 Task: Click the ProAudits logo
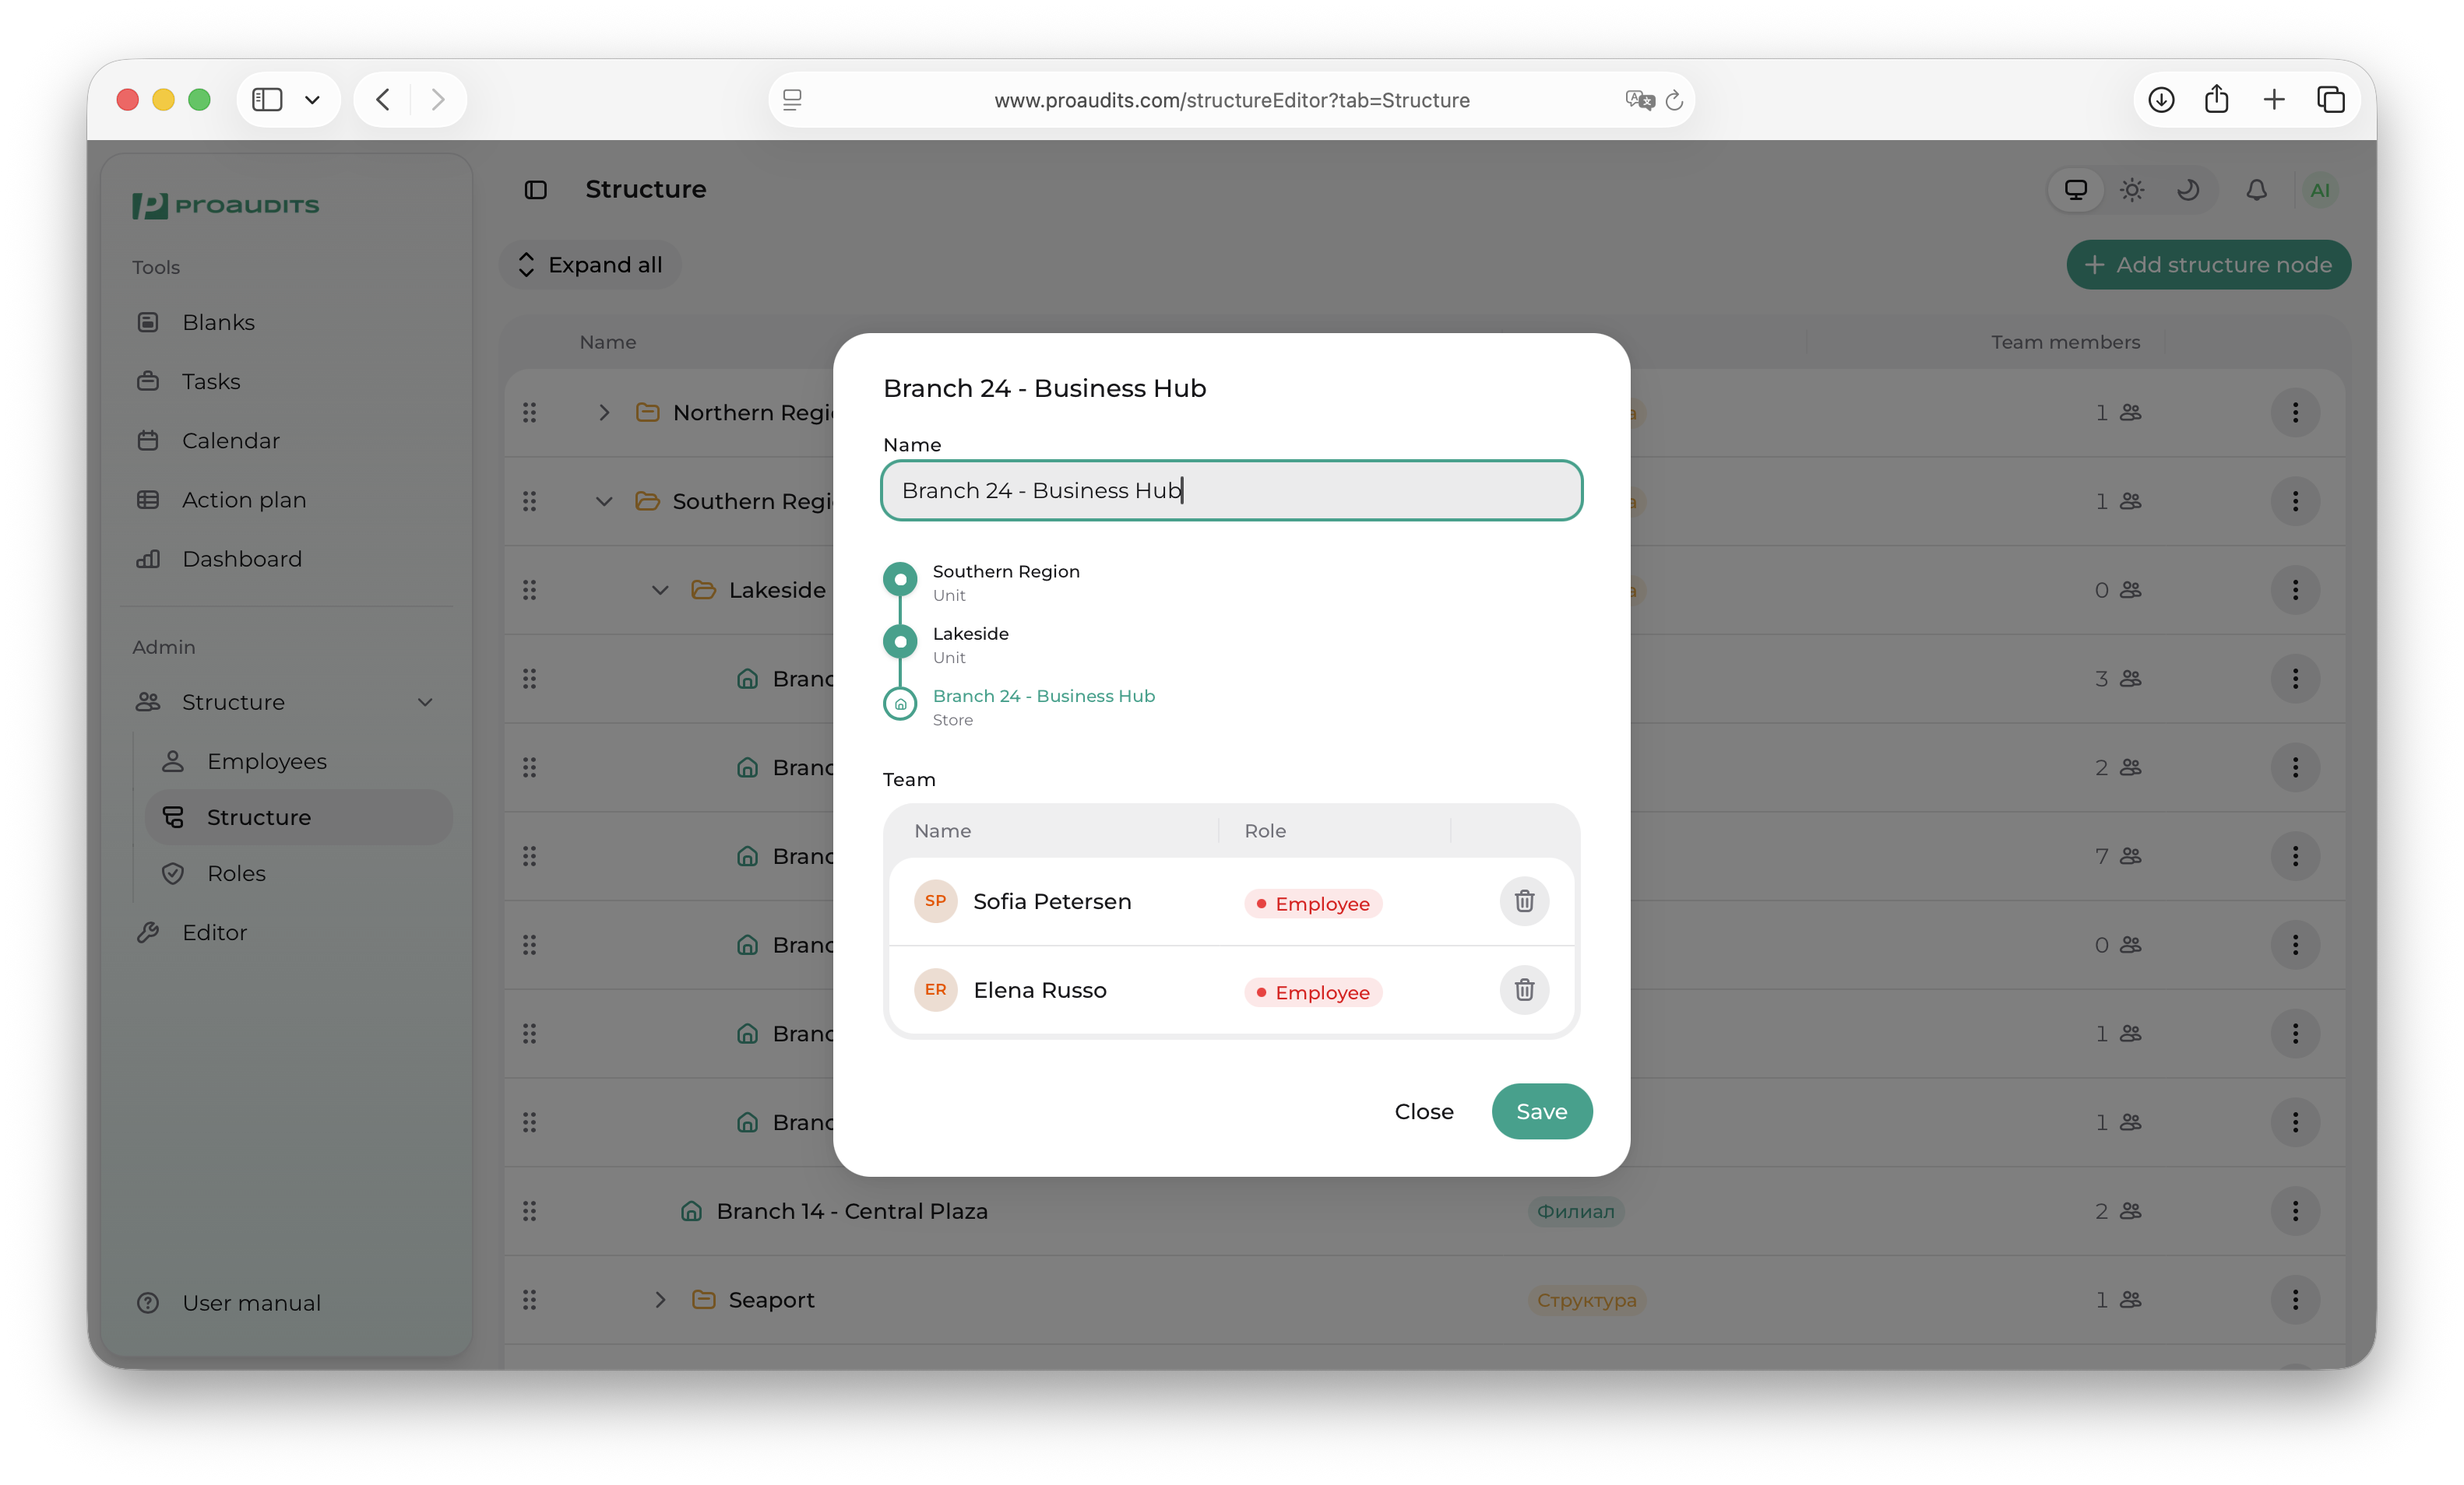(x=226, y=205)
